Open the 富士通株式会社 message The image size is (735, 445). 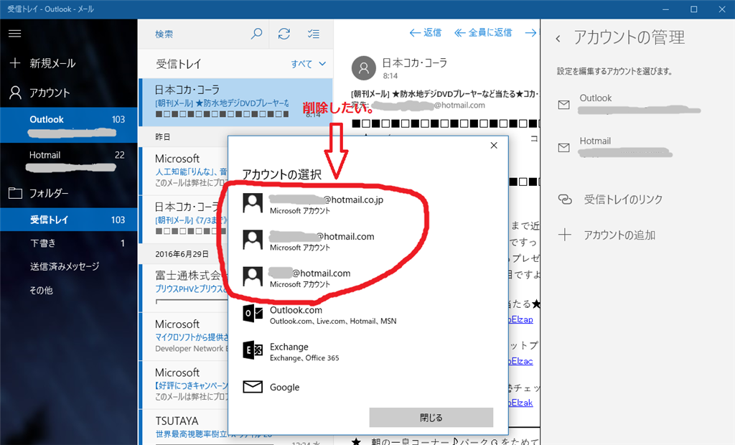184,287
